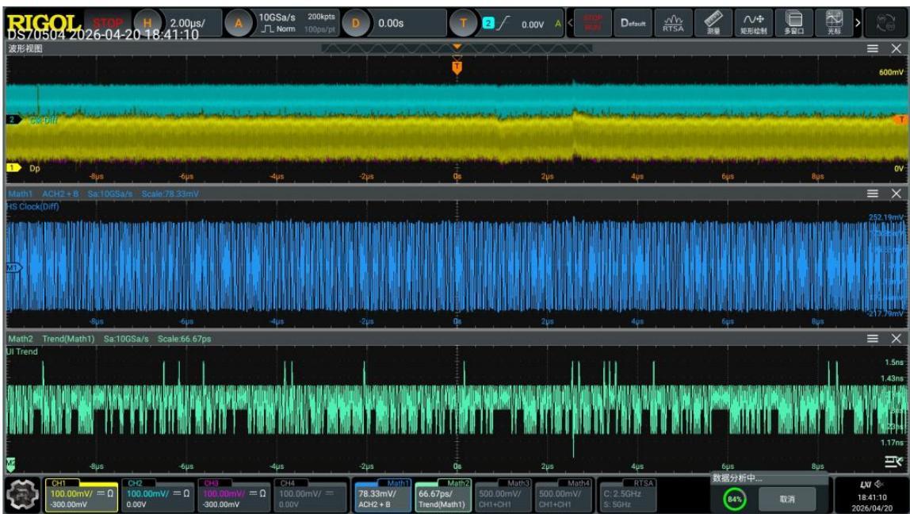Click the 84% analysis progress ring
910x514 pixels.
[x=735, y=499]
